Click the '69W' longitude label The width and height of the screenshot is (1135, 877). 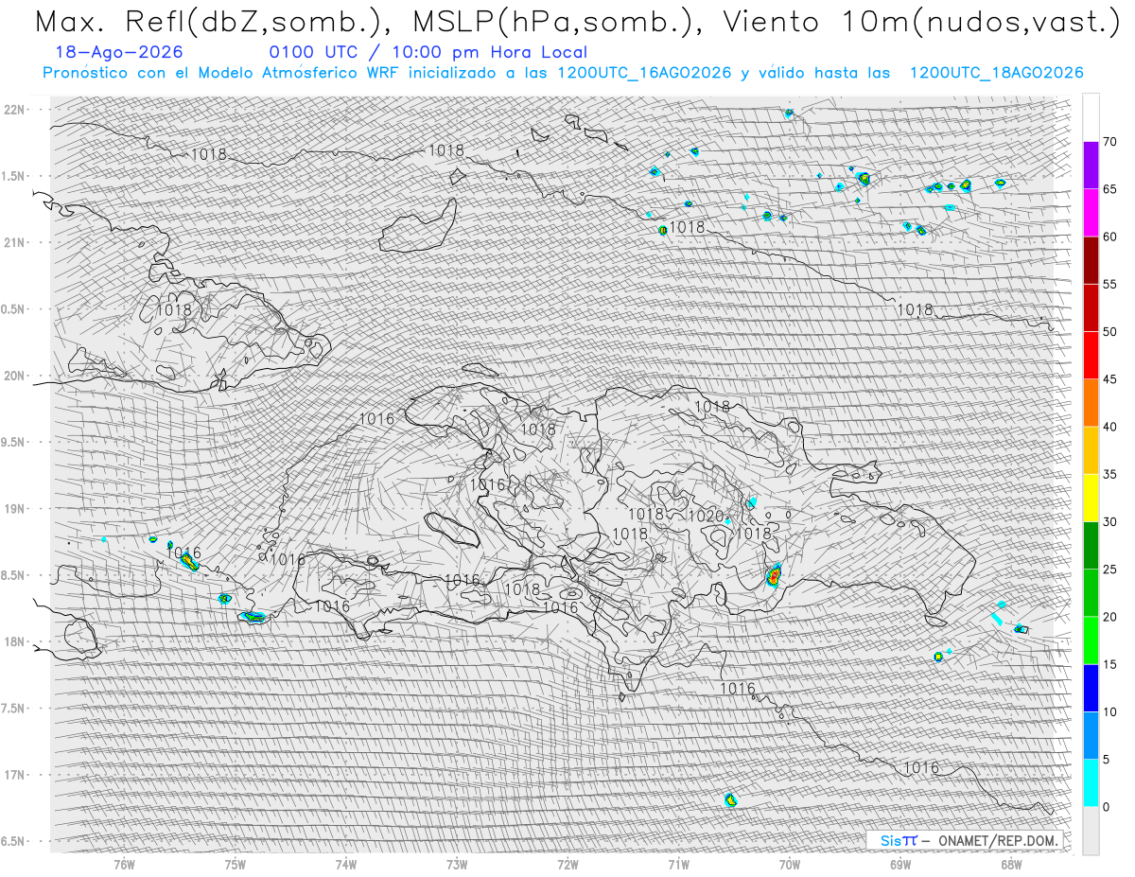tap(900, 863)
